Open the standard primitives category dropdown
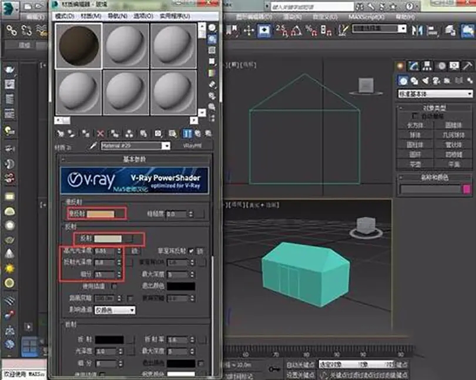This screenshot has width=476, height=380. 435,94
